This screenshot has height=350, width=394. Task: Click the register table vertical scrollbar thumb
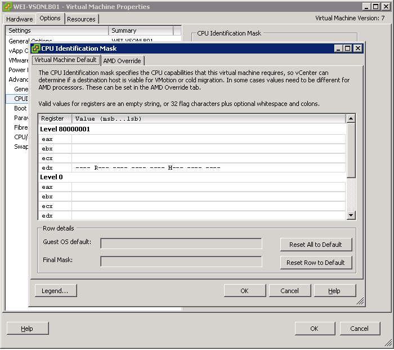click(351, 150)
